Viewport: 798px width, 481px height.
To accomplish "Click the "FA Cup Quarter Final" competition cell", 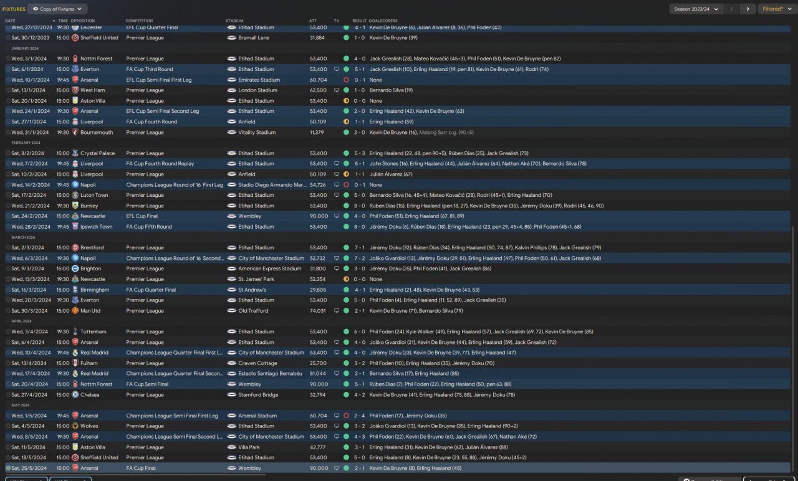I will 151,290.
